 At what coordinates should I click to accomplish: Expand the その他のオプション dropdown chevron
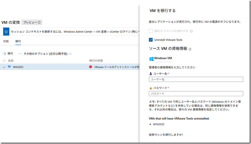(70, 53)
